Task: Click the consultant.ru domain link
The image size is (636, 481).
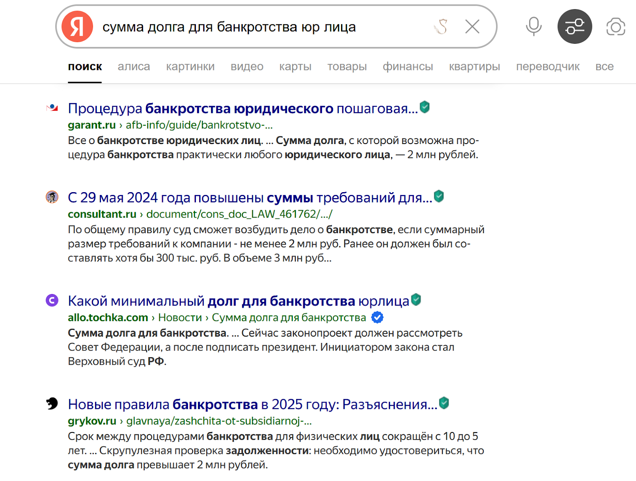Action: click(x=102, y=214)
